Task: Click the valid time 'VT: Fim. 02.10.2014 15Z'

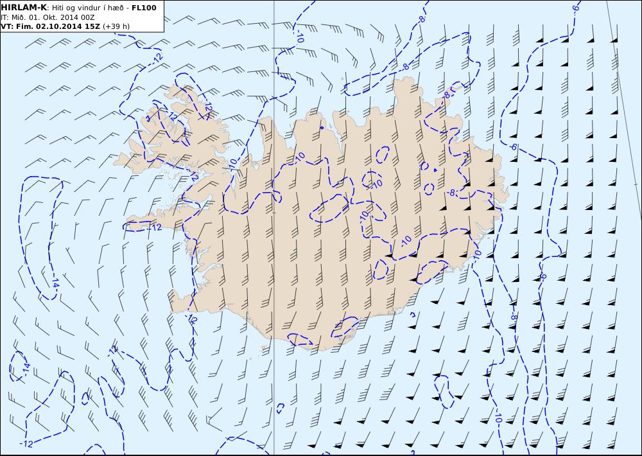Action: point(51,26)
